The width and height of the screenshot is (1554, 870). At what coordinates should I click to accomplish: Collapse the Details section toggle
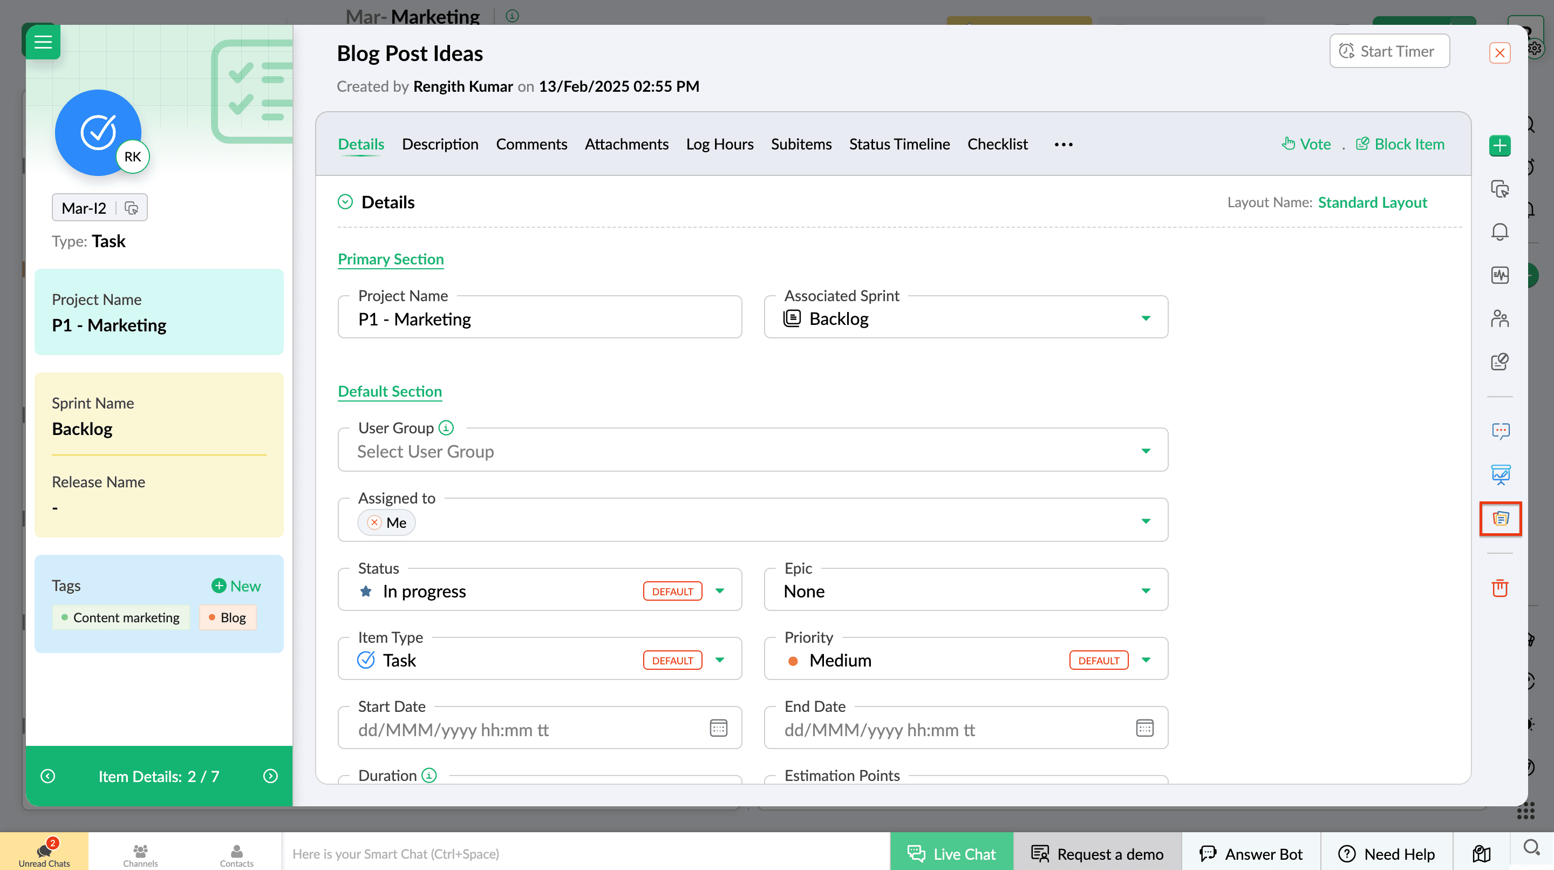point(345,202)
